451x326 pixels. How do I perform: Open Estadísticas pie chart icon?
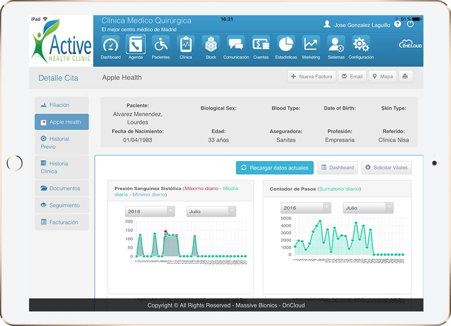[286, 45]
